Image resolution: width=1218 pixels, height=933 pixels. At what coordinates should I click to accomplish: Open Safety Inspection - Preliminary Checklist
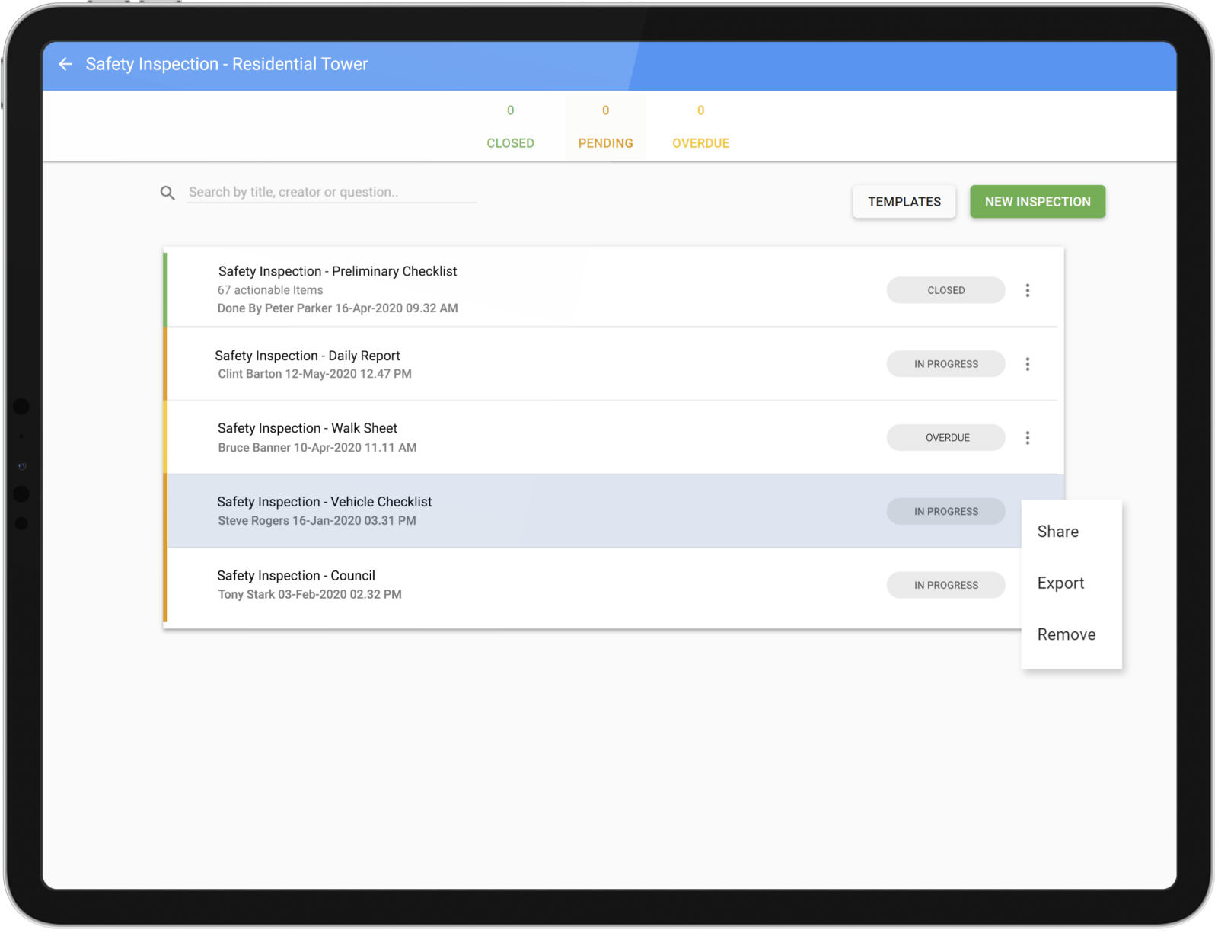[x=337, y=271]
